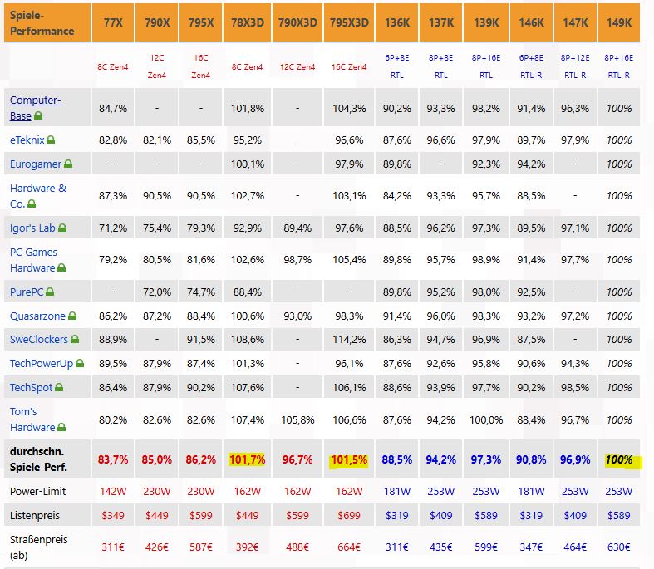Click the $699 list price

tap(349, 516)
